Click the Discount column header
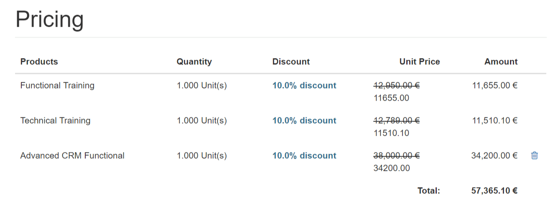Image resolution: width=558 pixels, height=203 pixels. click(291, 62)
